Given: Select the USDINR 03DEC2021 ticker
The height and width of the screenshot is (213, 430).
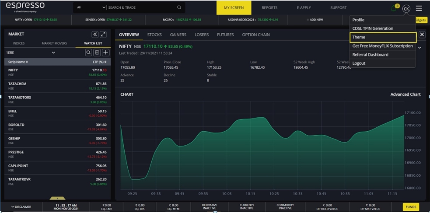Looking at the screenshot, I should click(x=253, y=20).
